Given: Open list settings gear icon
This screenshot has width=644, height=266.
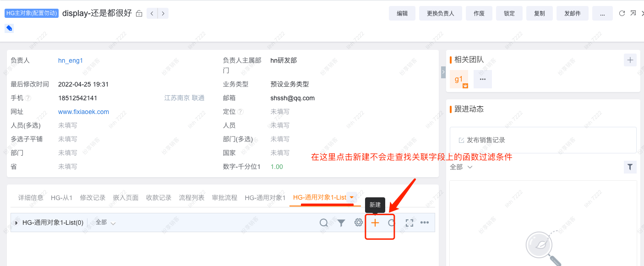Looking at the screenshot, I should [359, 223].
